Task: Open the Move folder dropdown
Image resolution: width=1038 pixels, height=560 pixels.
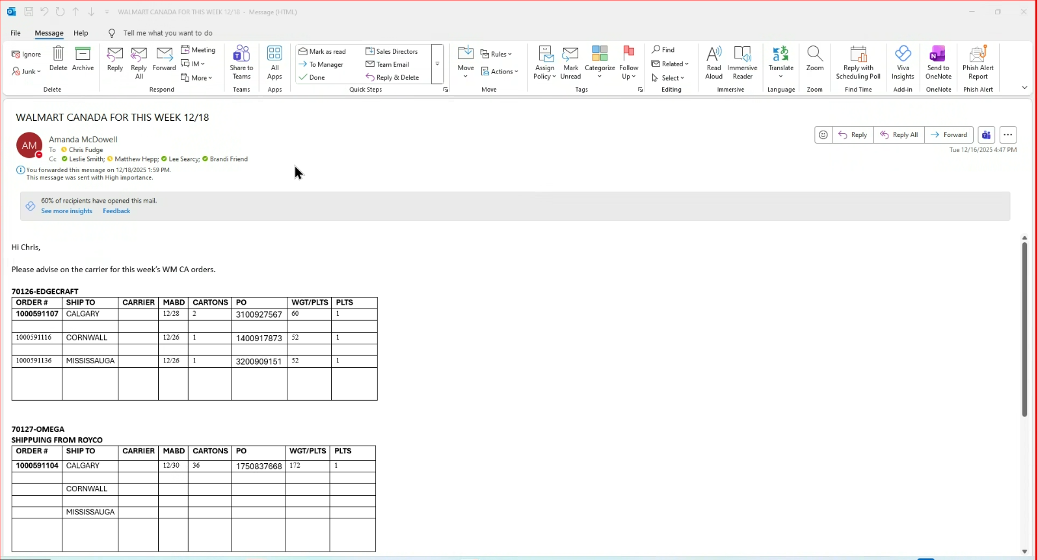Action: pyautogui.click(x=466, y=62)
